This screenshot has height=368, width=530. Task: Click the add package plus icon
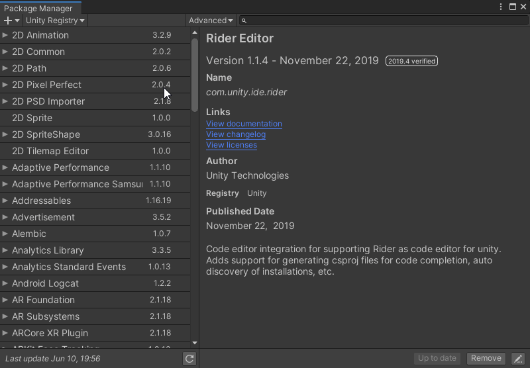click(9, 21)
